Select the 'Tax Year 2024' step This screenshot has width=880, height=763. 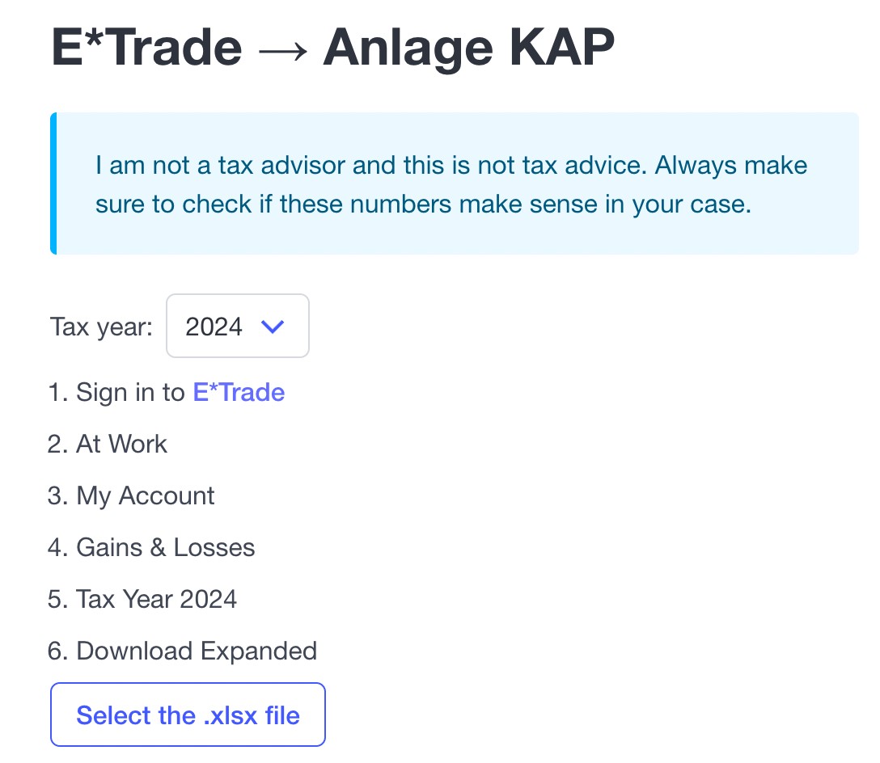click(156, 600)
